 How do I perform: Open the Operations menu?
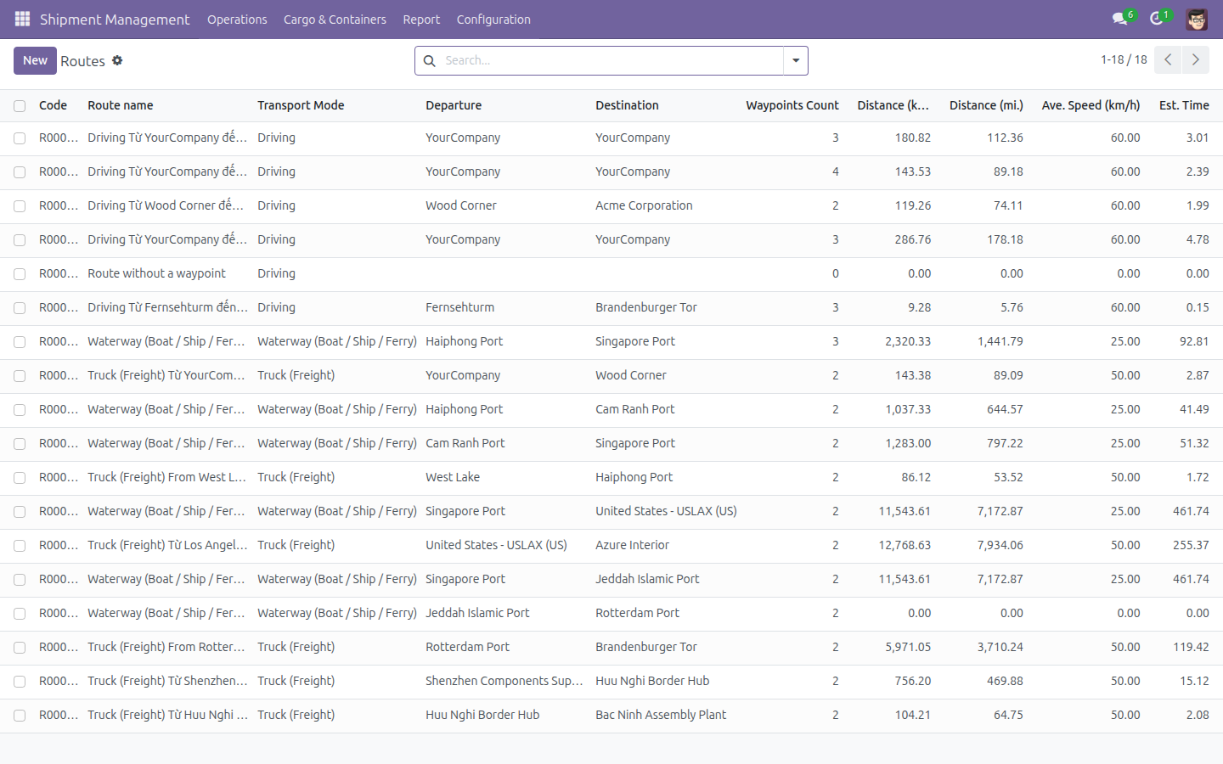coord(237,20)
